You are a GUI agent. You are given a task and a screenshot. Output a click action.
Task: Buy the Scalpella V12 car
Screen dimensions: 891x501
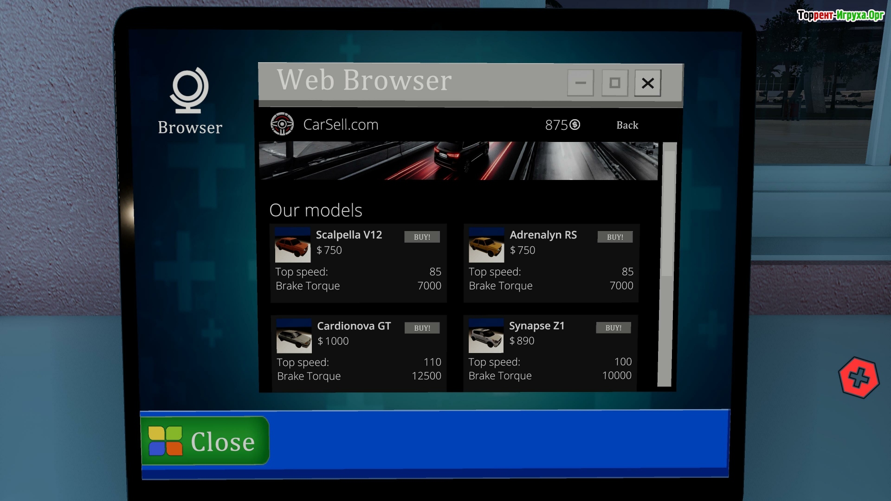tap(422, 237)
